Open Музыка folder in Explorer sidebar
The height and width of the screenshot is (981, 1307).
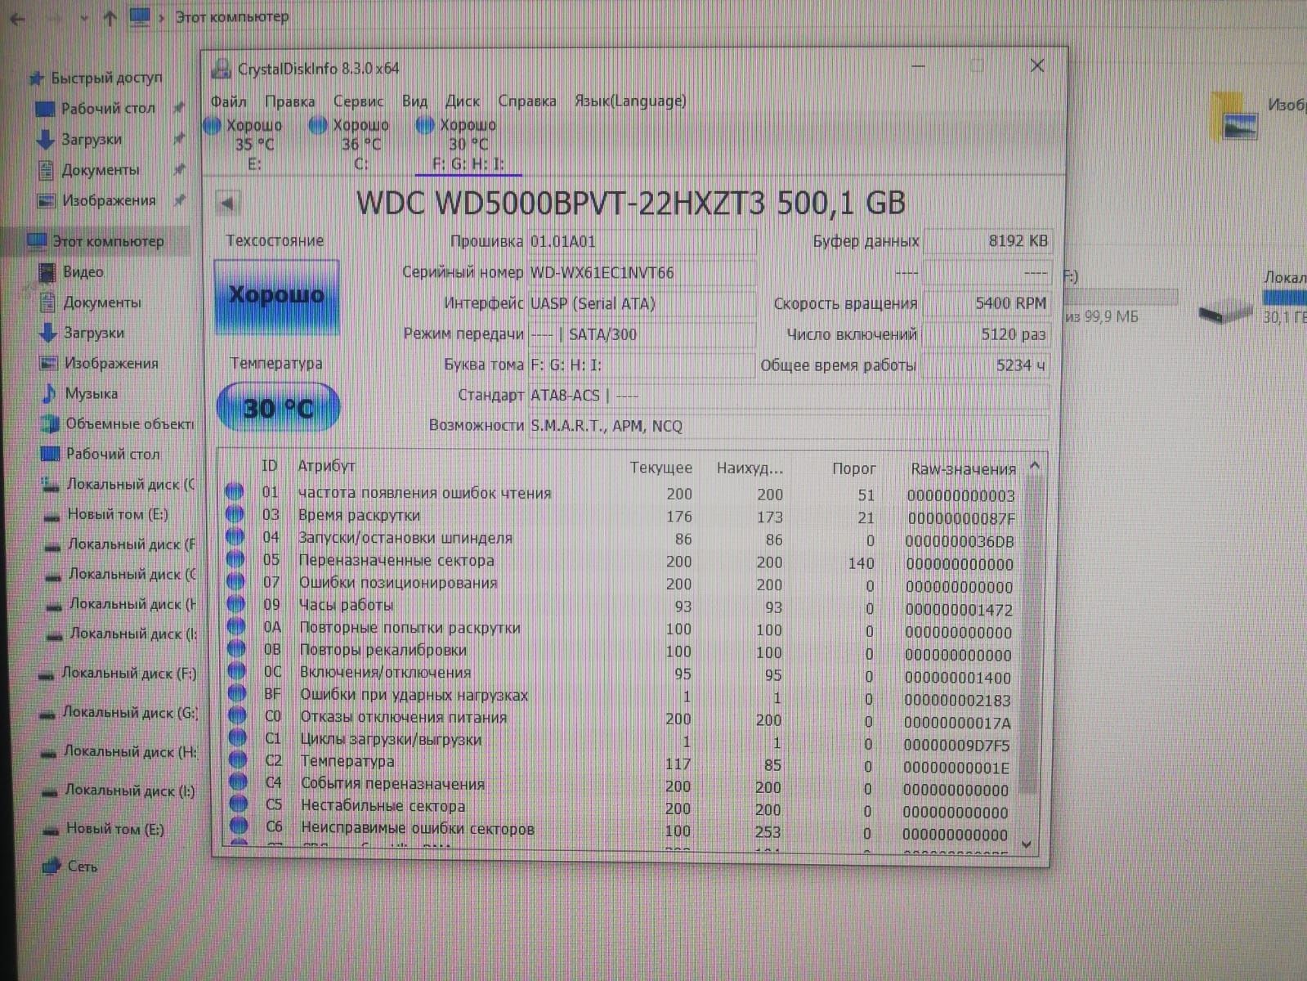[91, 393]
